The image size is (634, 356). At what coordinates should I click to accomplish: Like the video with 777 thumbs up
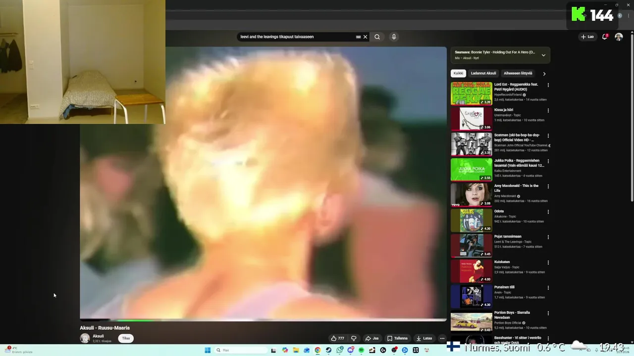[x=338, y=338]
